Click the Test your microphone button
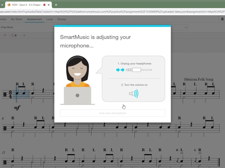This screenshot has height=168, width=225. [112, 113]
